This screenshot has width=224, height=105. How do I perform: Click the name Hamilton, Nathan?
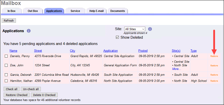point(21,81)
